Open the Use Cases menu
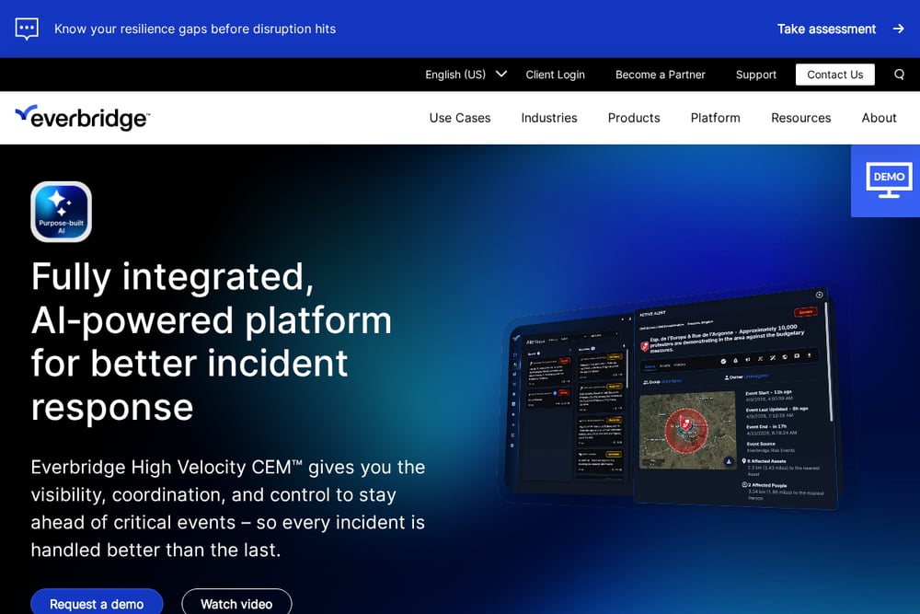920x614 pixels. 459,118
